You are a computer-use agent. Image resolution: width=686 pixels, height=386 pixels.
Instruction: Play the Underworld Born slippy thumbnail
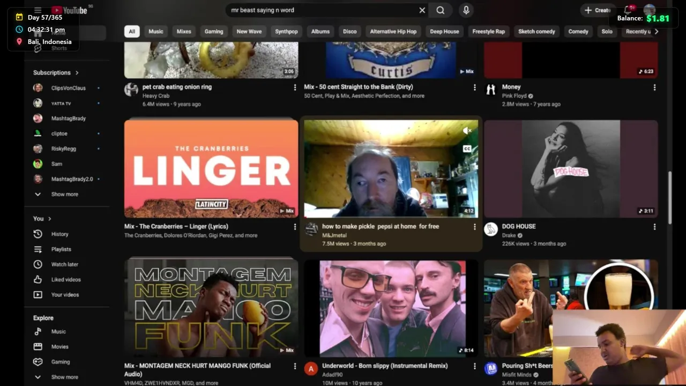pos(391,308)
